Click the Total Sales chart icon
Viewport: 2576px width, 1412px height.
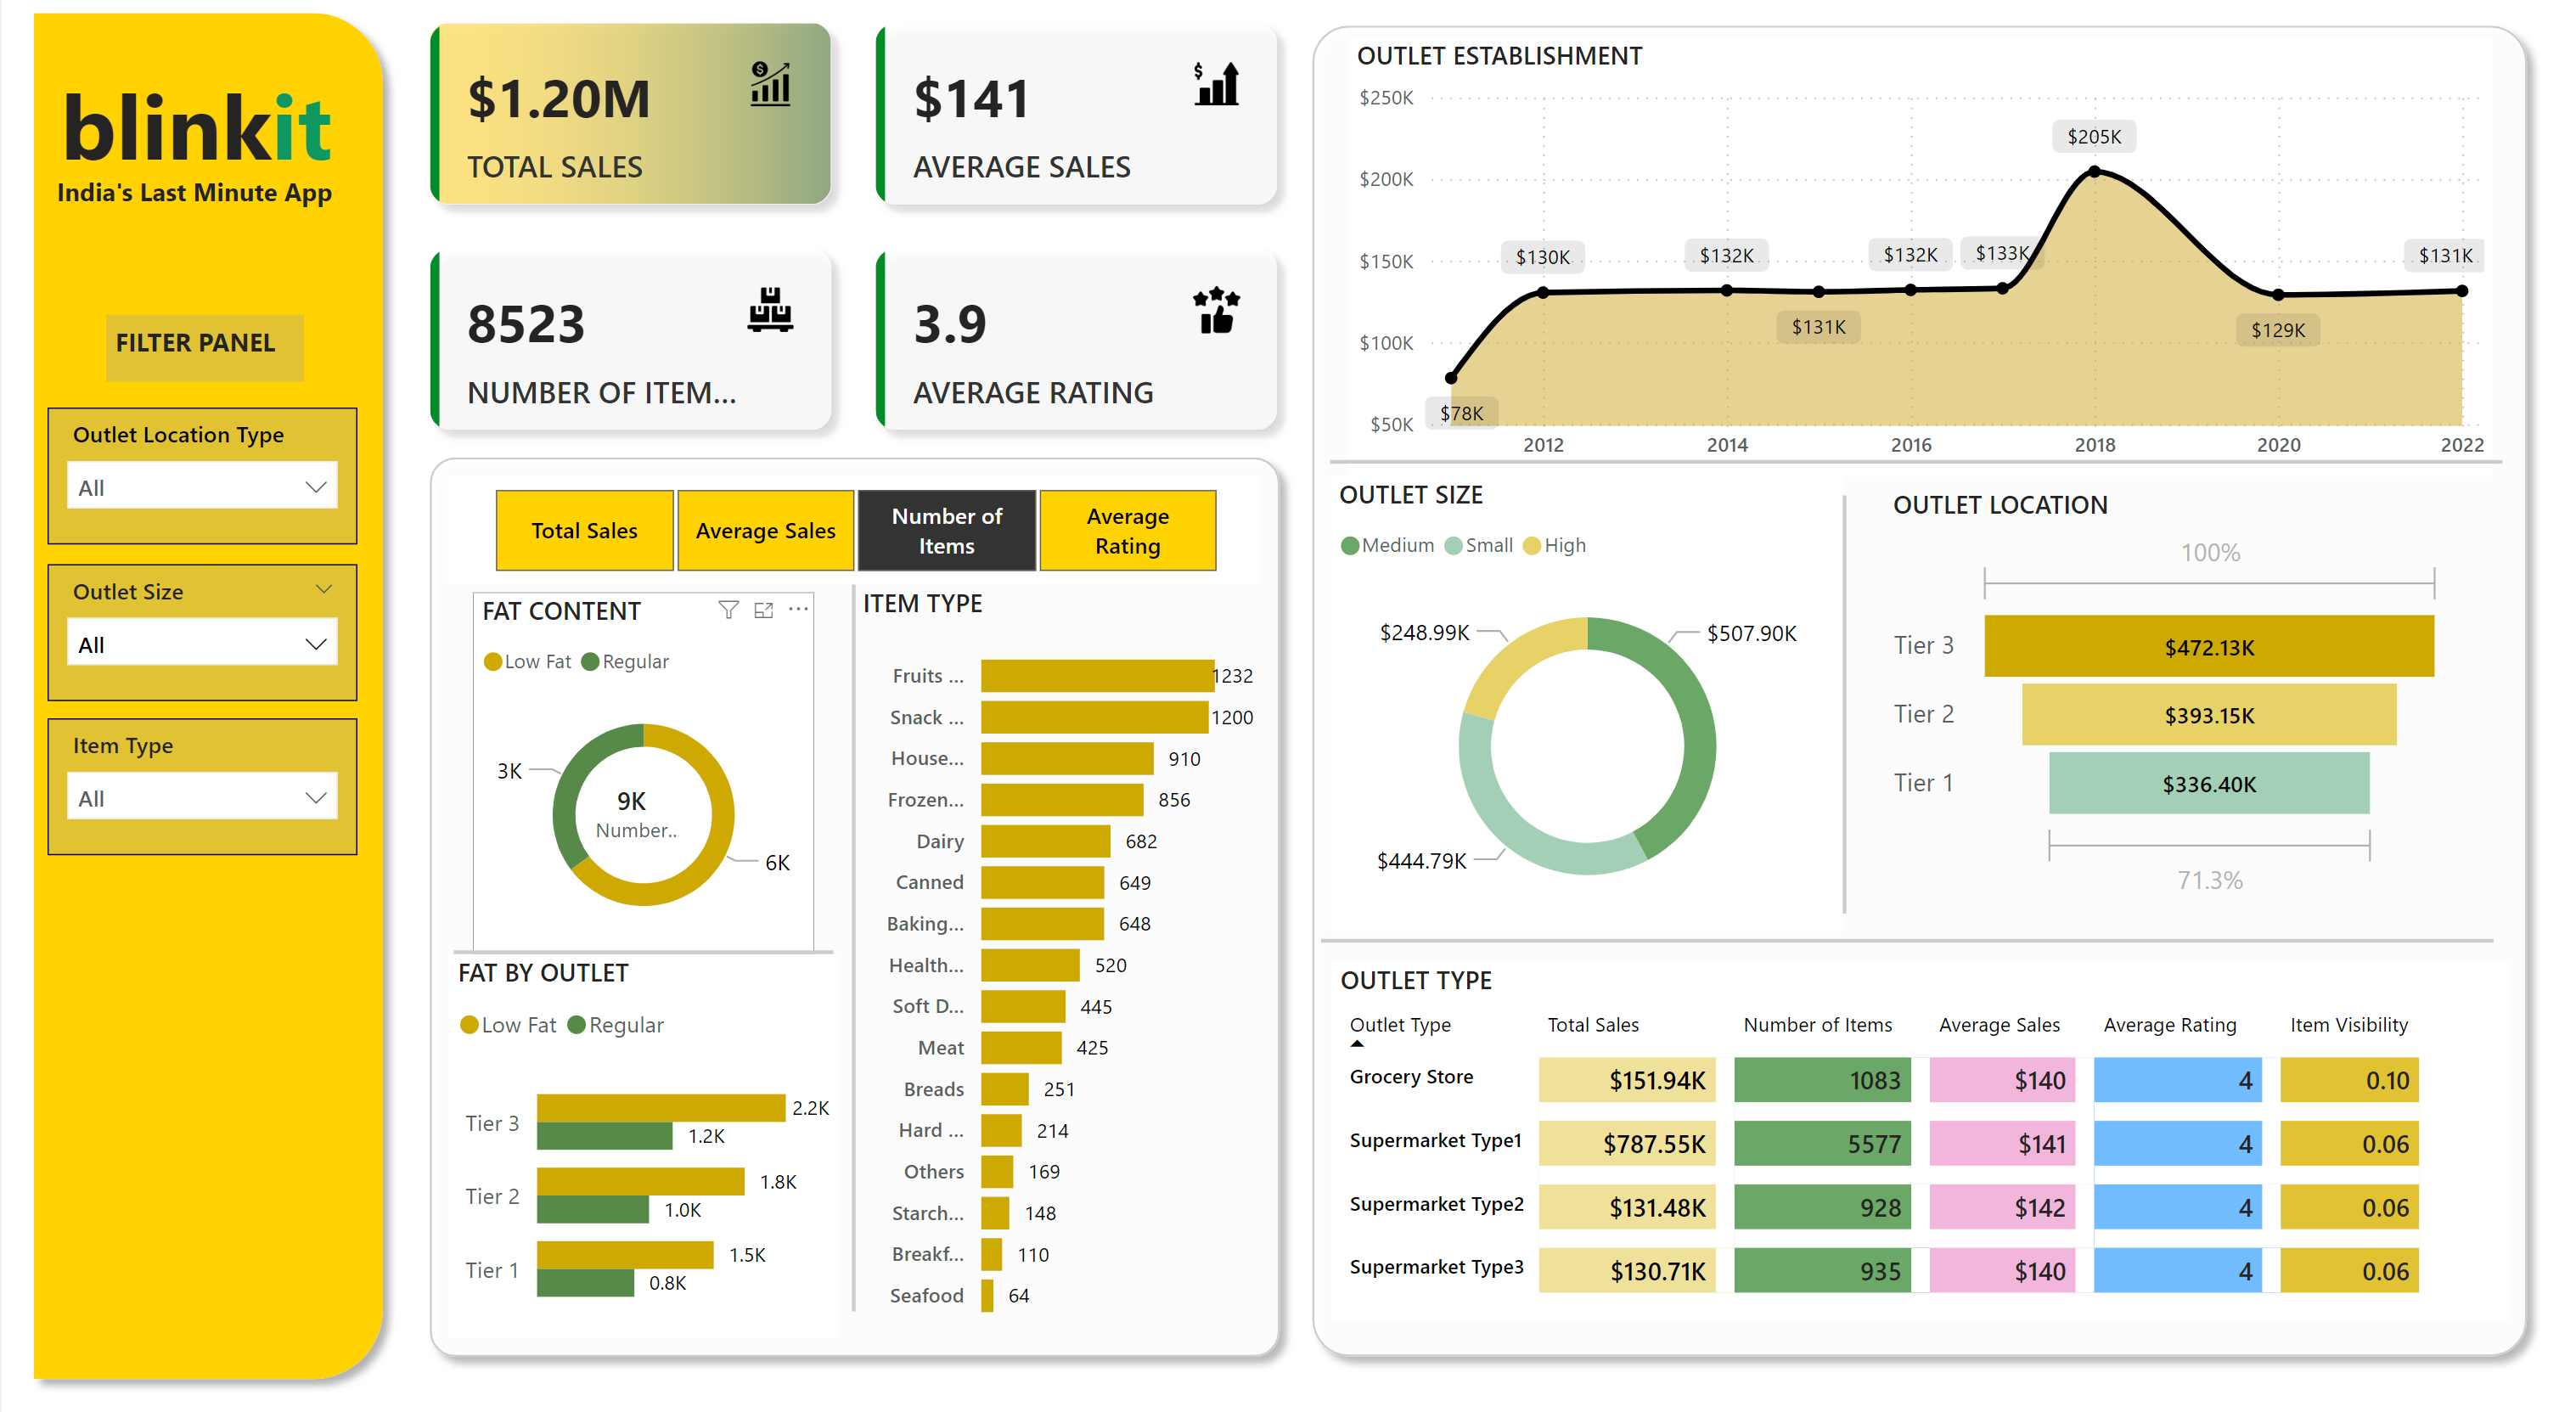tap(770, 84)
